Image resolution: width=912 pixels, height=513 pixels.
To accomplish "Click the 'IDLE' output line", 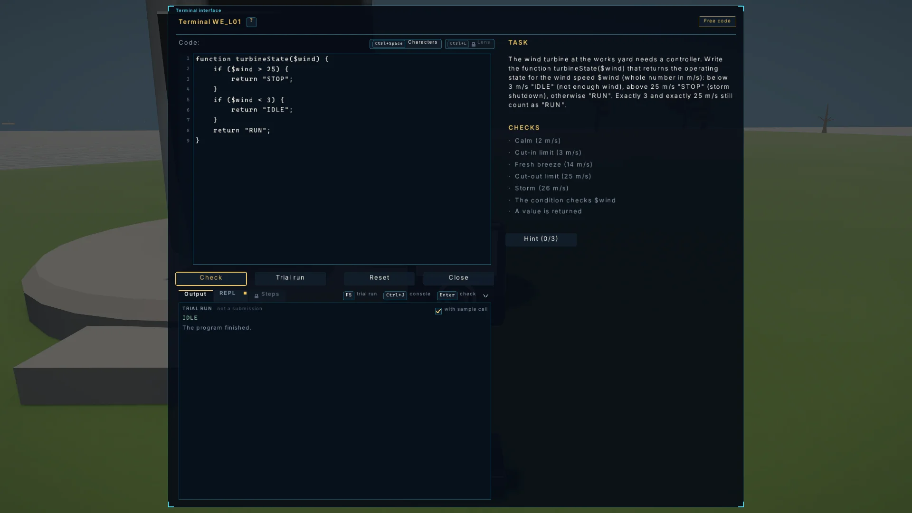I will pyautogui.click(x=190, y=318).
